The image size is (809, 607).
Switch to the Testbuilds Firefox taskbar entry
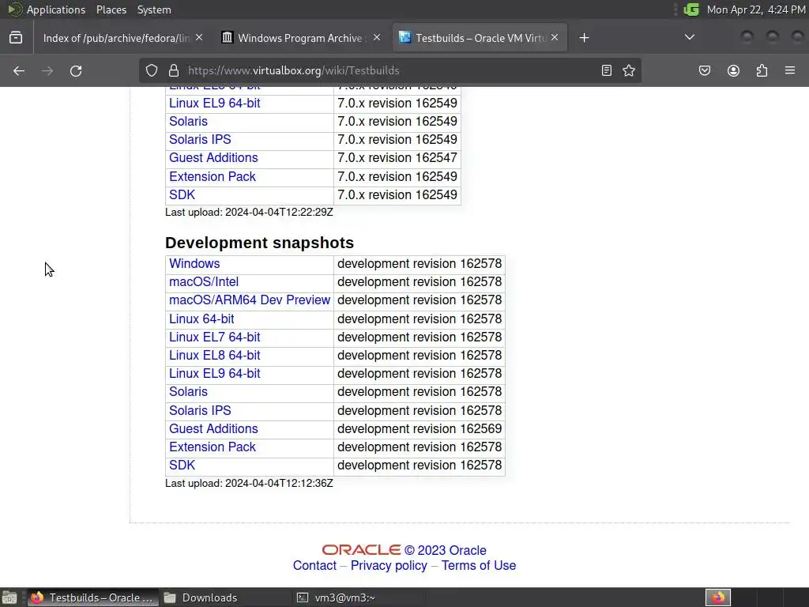93,598
